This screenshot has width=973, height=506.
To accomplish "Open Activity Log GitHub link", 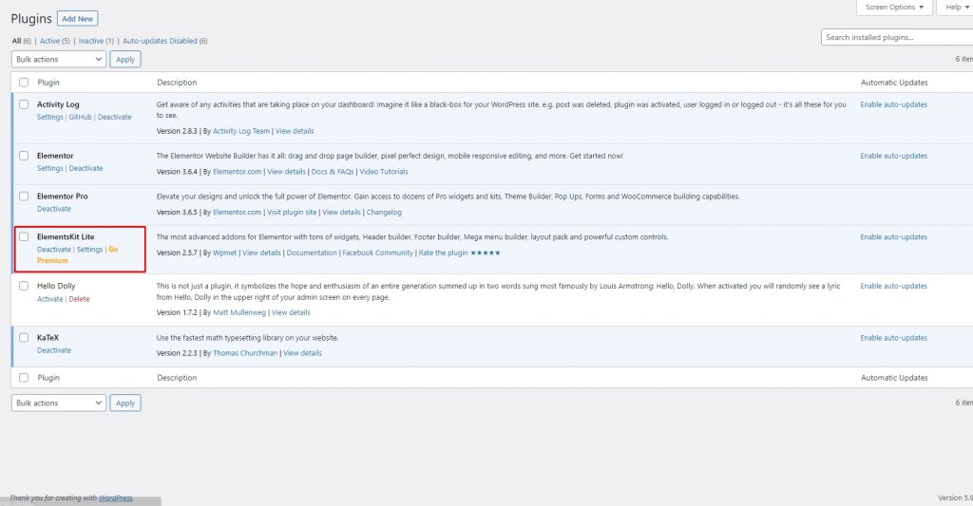I will pyautogui.click(x=80, y=117).
